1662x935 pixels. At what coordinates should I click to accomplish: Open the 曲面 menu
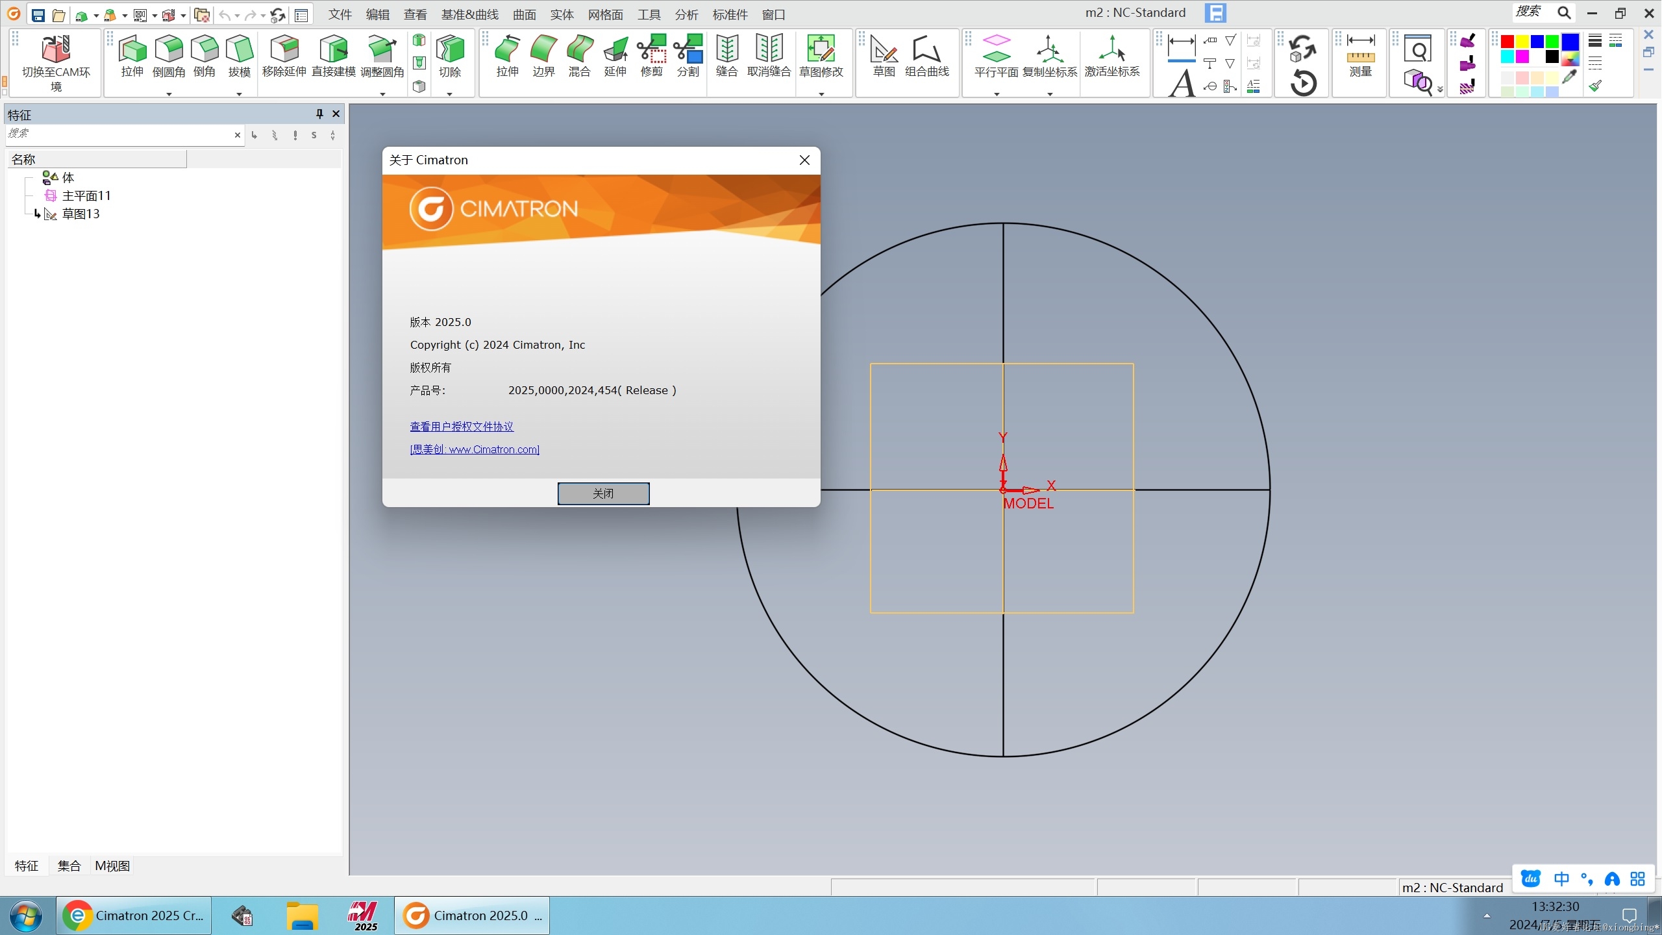[525, 14]
